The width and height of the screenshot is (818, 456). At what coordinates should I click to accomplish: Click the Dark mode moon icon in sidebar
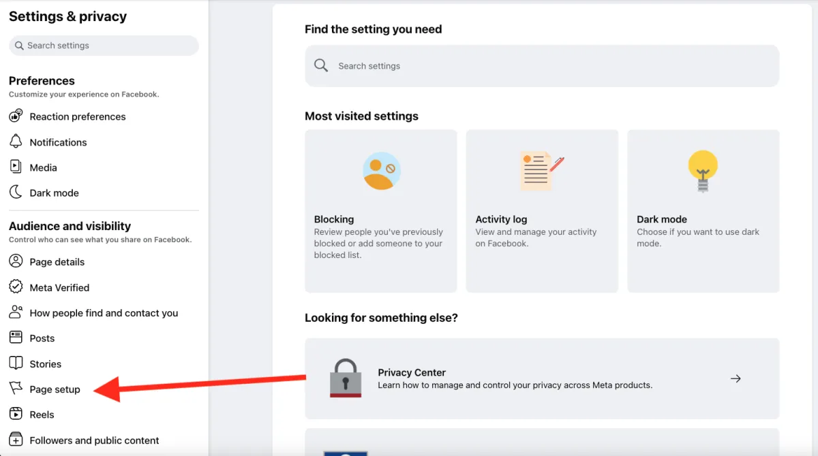click(x=16, y=193)
